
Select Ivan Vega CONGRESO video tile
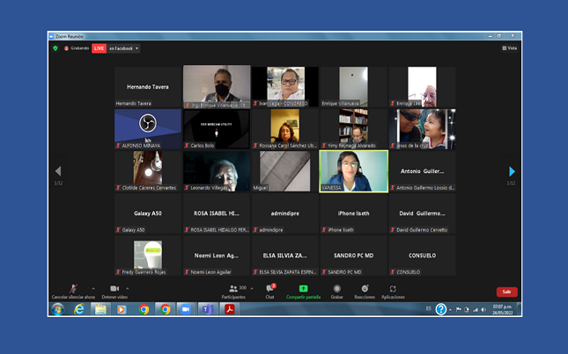285,87
